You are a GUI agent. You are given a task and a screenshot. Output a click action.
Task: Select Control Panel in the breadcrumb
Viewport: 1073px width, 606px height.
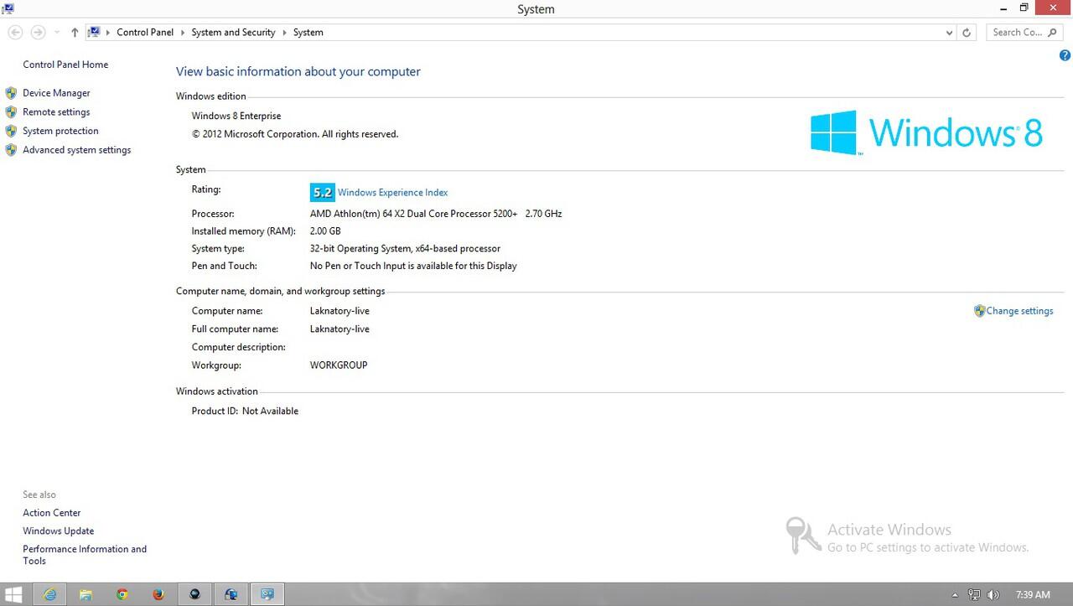tap(145, 32)
